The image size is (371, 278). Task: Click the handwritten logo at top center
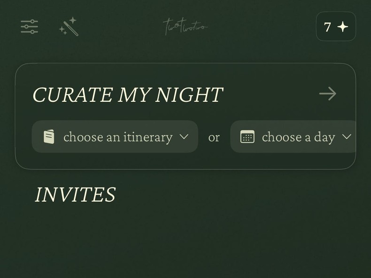(185, 27)
